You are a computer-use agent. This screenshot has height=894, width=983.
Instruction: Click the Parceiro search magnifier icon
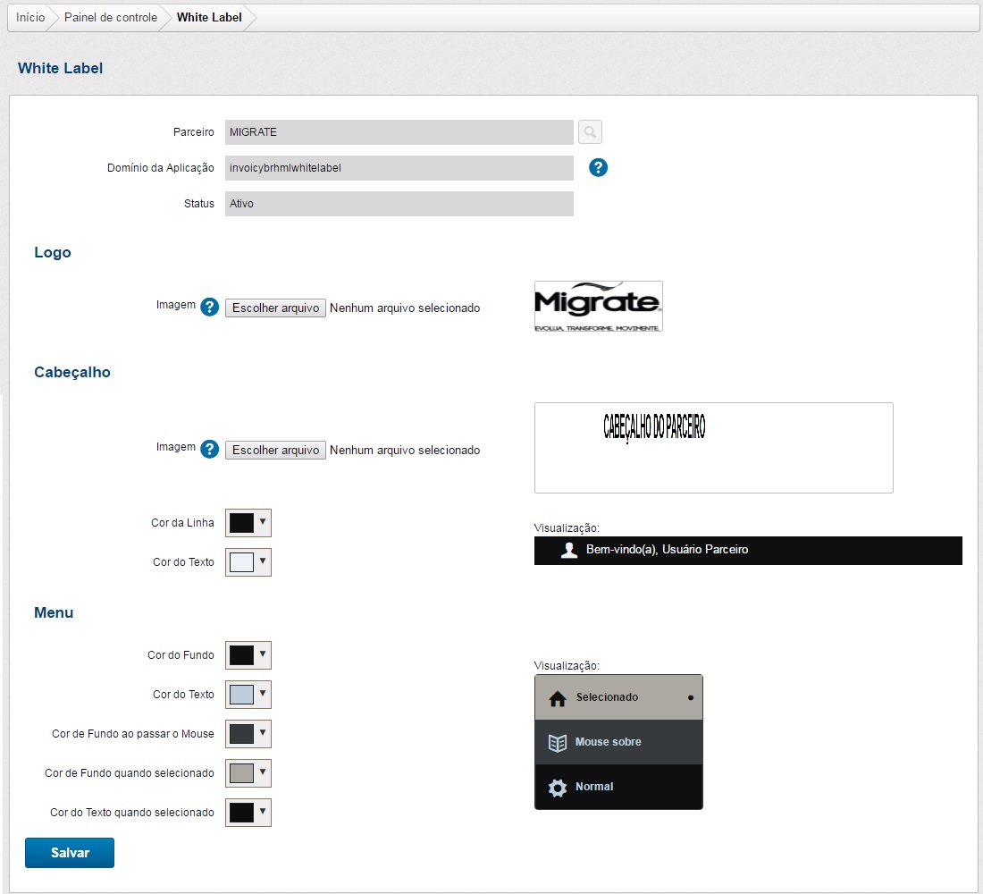[x=590, y=132]
